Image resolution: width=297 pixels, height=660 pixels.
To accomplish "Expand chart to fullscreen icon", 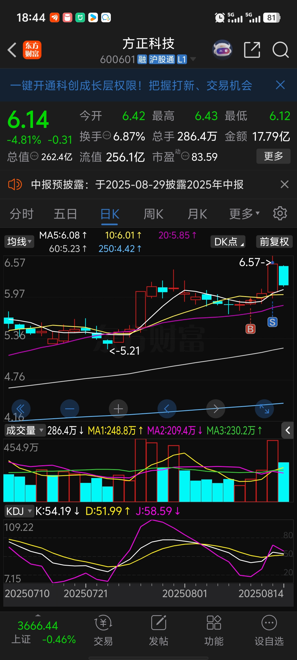I will tap(265, 409).
